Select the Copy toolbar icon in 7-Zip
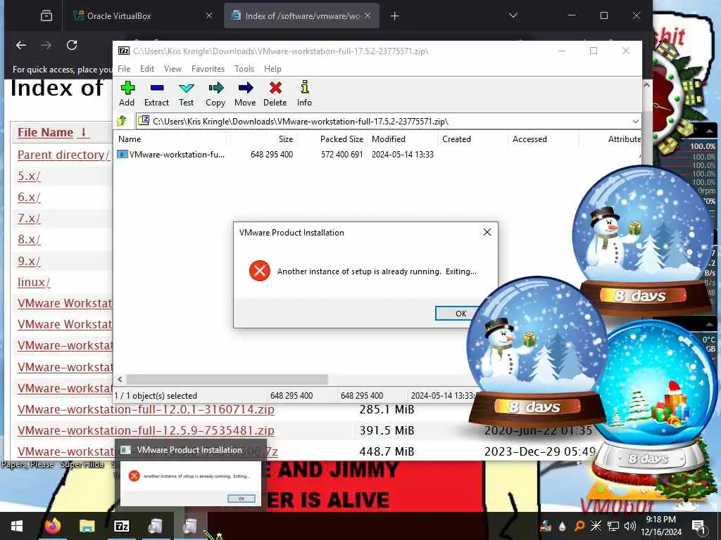721x540 pixels. pos(215,94)
